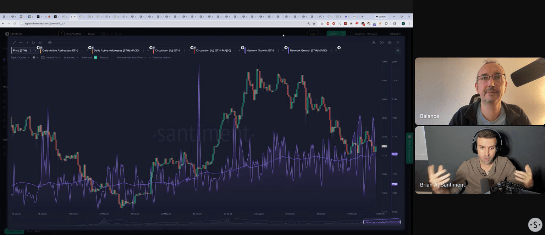
Task: Bookmark page with the star icon
Action: point(314,23)
